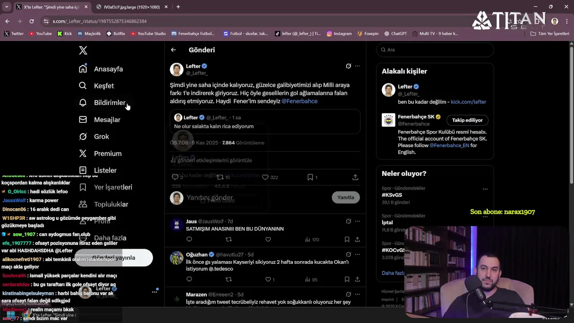Open Bildirimler notifications
This screenshot has width=574, height=323.
(102, 103)
